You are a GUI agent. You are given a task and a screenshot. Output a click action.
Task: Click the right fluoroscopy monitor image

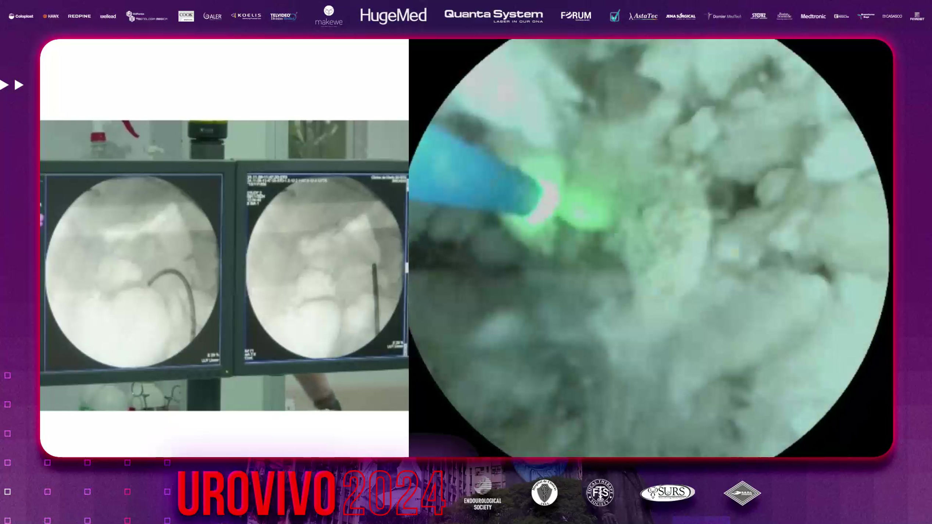[x=325, y=266]
